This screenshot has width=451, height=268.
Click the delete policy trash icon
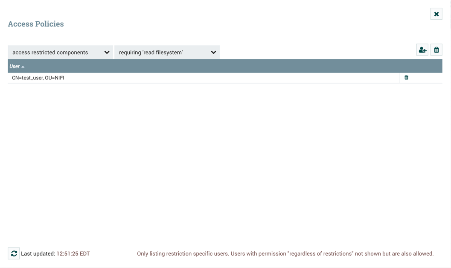point(436,49)
